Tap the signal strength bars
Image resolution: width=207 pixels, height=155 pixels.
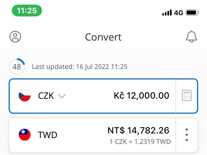pos(167,12)
